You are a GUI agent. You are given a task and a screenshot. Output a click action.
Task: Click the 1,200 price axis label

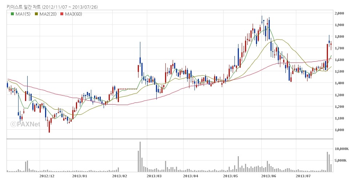coord(339,107)
